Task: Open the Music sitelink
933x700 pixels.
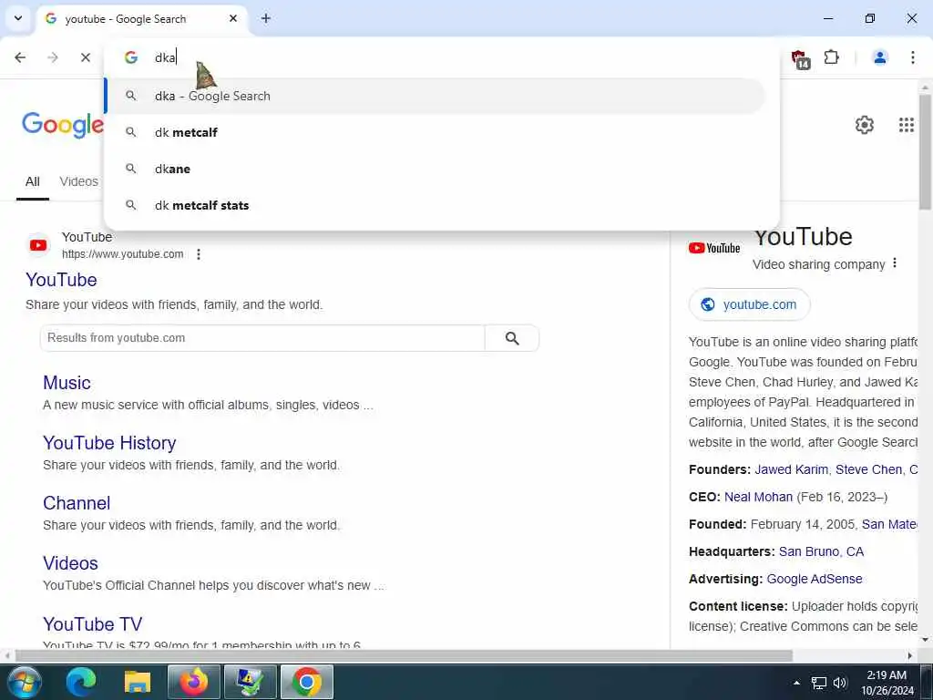Action: pos(67,383)
